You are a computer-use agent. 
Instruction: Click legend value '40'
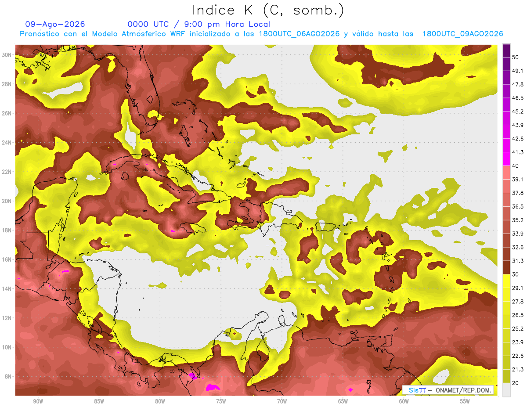(516, 166)
